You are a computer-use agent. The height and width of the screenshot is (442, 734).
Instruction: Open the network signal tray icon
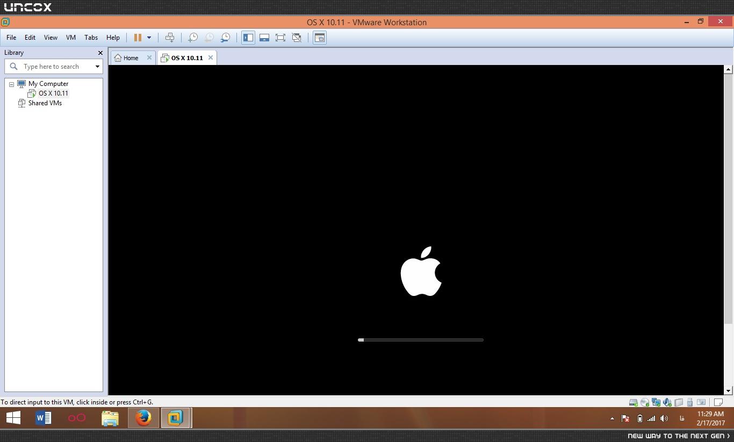tap(651, 418)
